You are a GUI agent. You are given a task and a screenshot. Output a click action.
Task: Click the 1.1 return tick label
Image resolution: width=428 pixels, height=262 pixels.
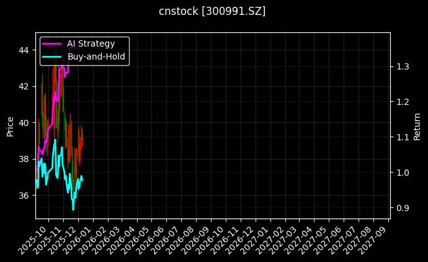tap(403, 137)
